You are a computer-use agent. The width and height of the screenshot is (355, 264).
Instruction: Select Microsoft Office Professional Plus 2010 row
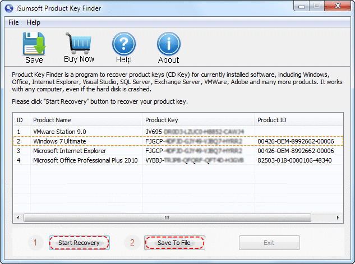point(178,160)
